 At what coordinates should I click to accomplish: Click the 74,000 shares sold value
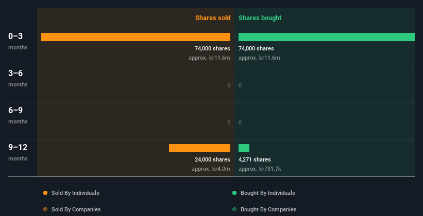[x=212, y=48]
